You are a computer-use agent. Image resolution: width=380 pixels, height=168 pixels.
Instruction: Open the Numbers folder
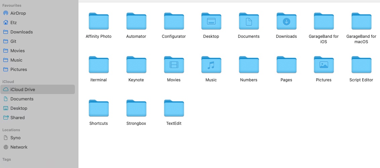249,65
